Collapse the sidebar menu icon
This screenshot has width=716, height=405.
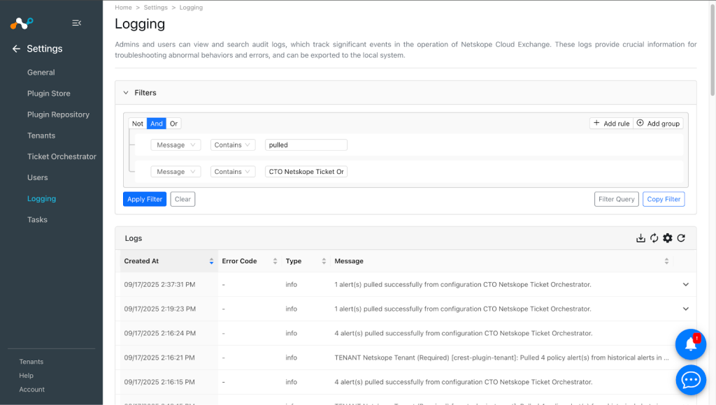click(76, 23)
